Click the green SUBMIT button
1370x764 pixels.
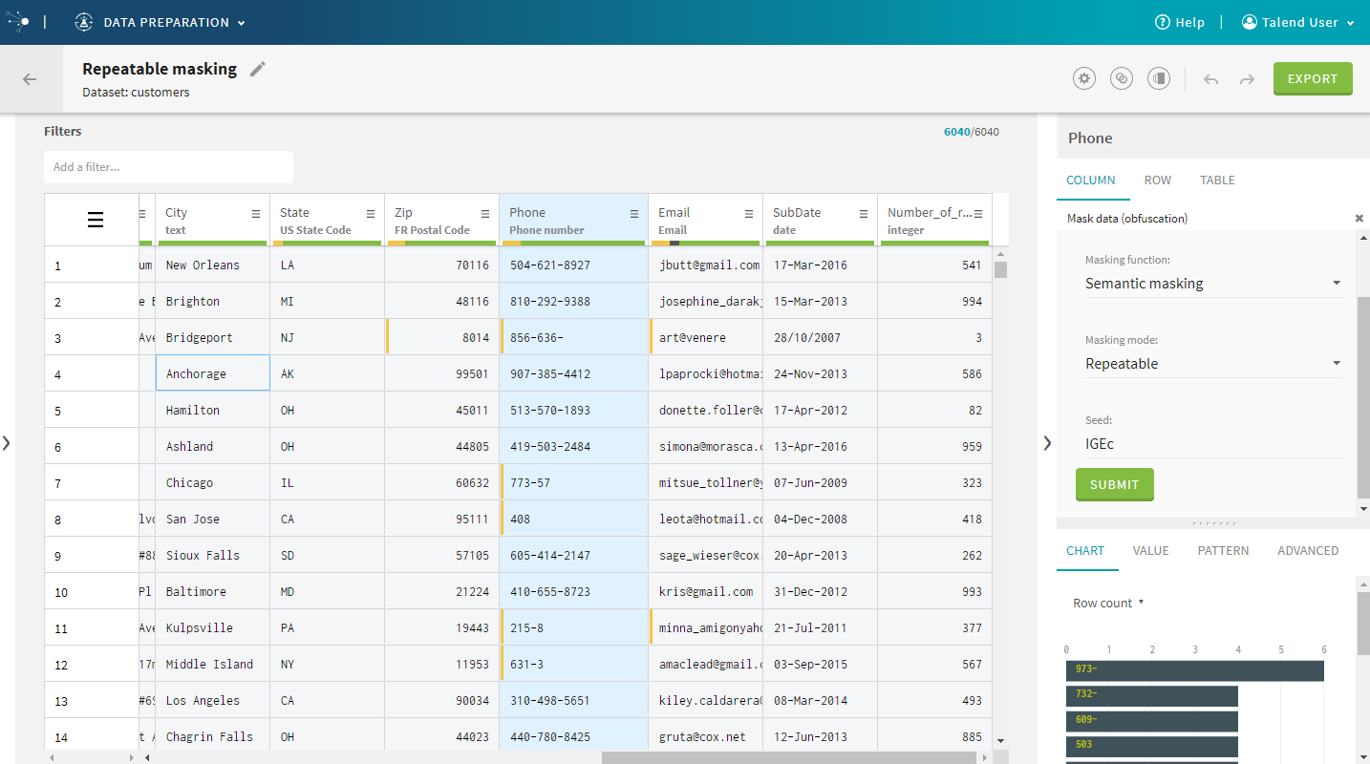tap(1114, 484)
